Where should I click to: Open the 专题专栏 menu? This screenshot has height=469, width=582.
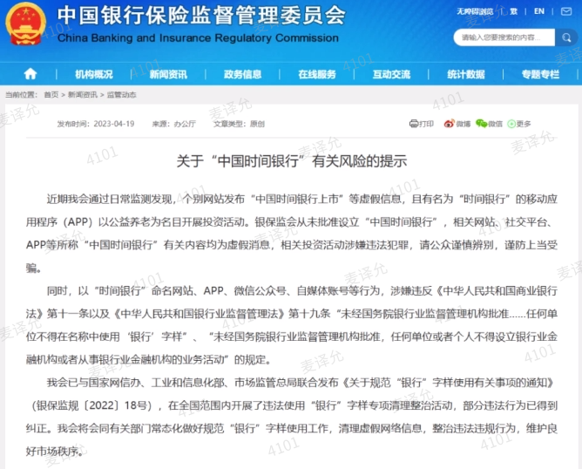[x=540, y=74]
